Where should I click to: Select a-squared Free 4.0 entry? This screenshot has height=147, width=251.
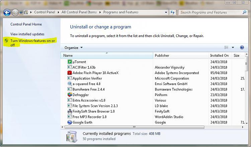86,84
